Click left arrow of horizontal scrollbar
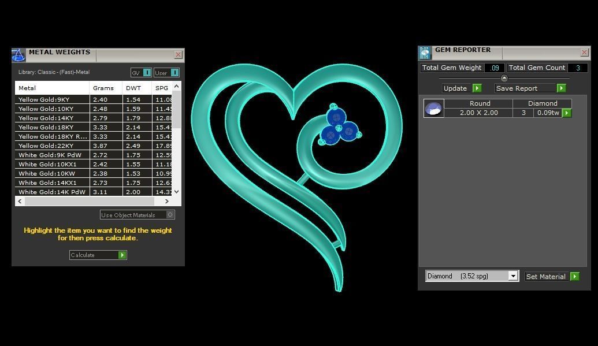 20,201
